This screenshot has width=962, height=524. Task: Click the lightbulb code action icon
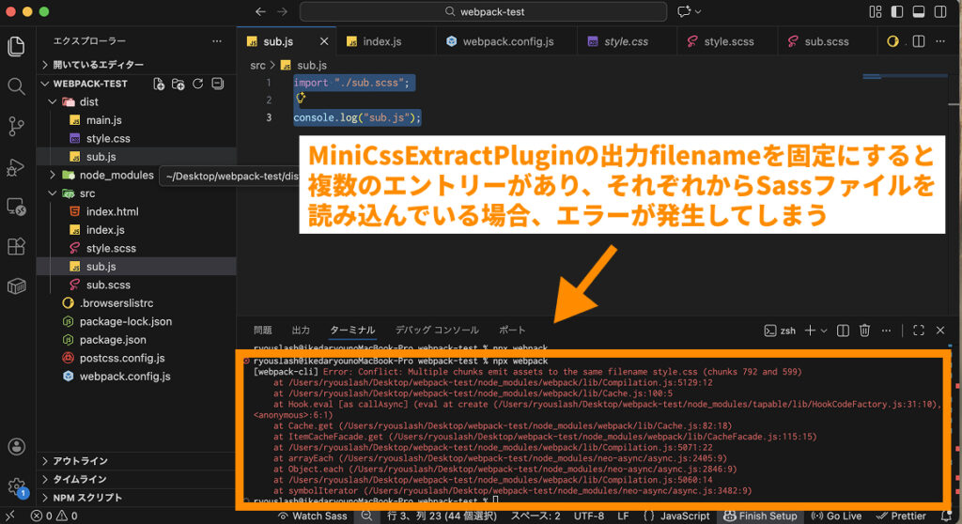point(301,98)
